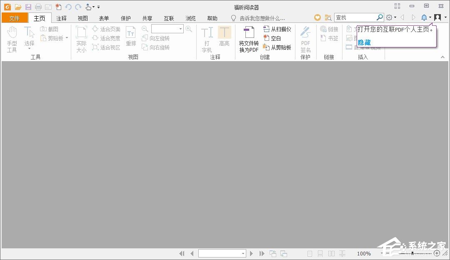The image size is (450, 260).
Task: Switch to the 注释 ribbon tab
Action: coord(61,18)
